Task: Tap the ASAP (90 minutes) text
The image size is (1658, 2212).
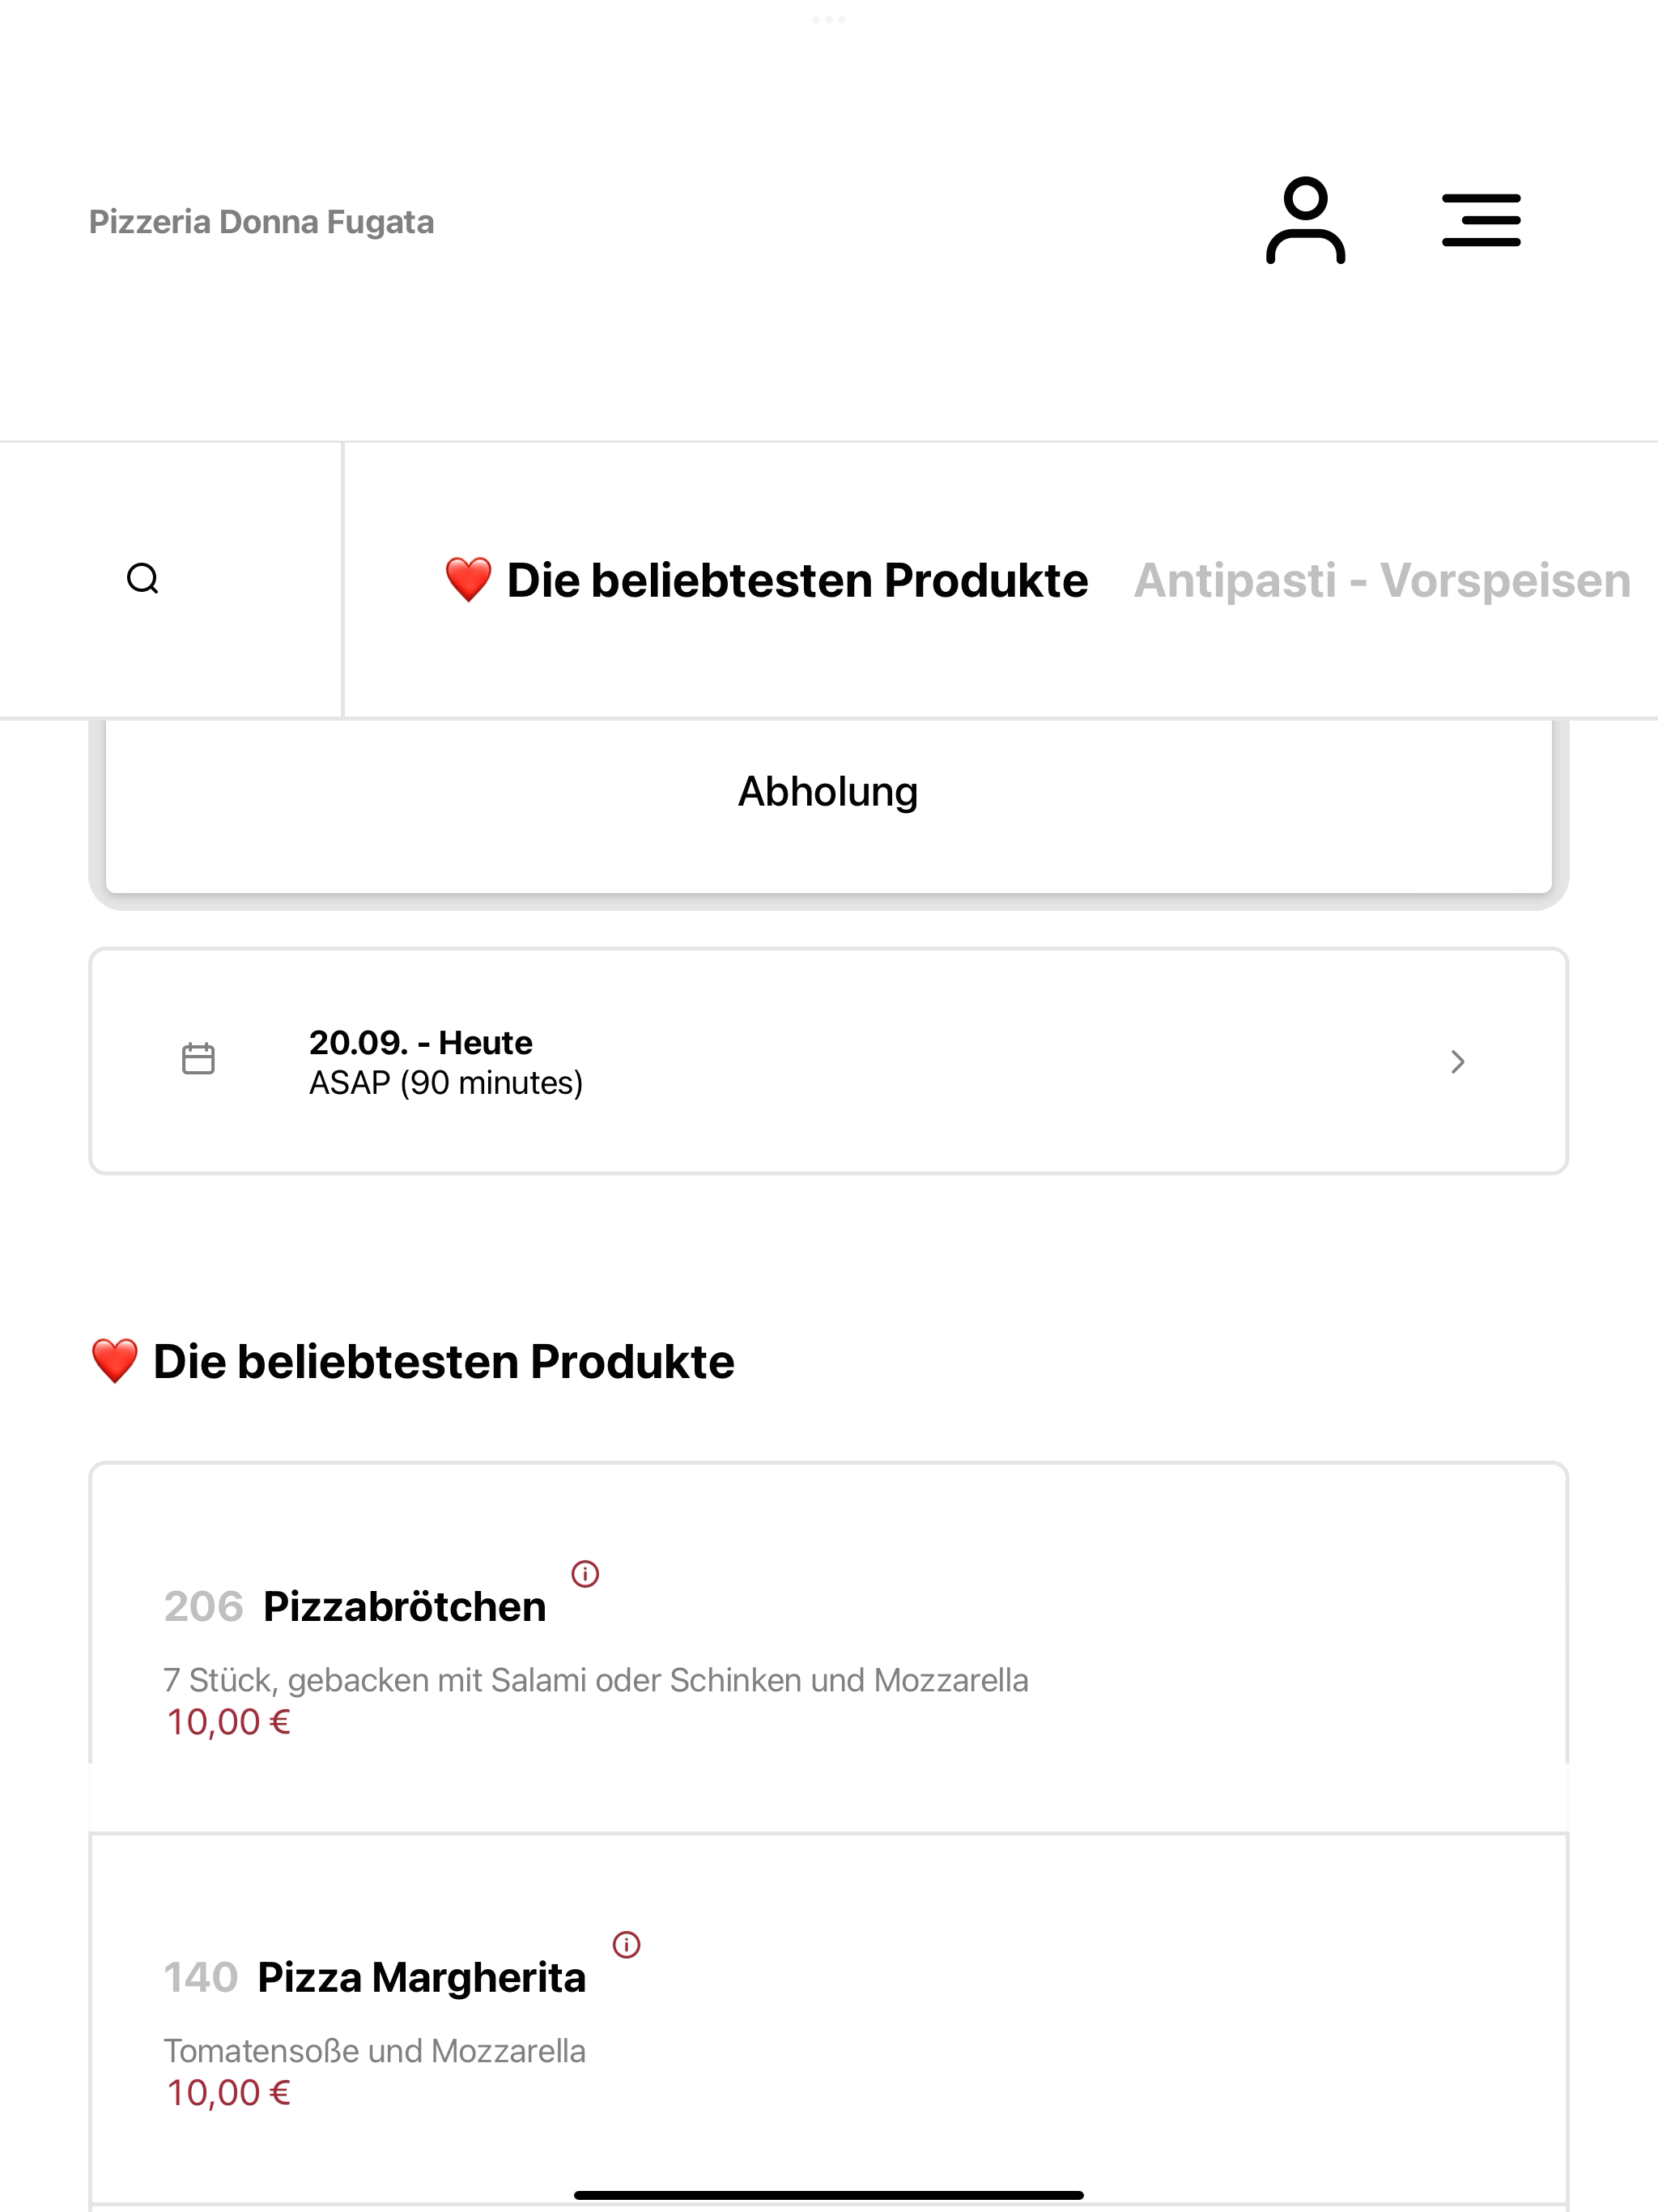Action: 446,1083
